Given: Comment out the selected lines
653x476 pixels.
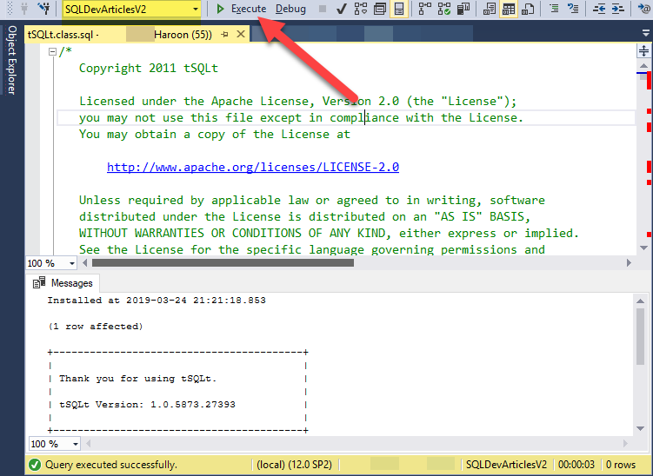Looking at the screenshot, I should pyautogui.click(x=554, y=9).
